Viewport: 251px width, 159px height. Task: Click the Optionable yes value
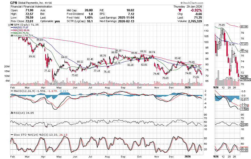click(x=57, y=21)
